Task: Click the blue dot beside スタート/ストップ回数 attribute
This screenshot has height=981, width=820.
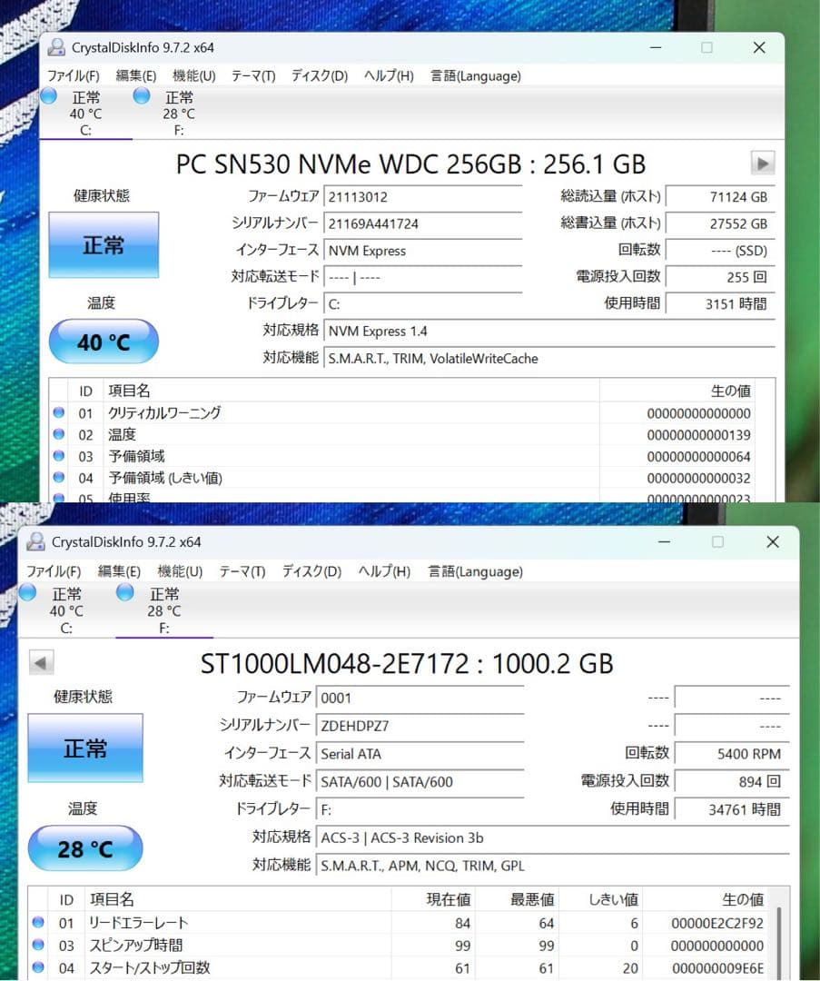Action: (38, 968)
